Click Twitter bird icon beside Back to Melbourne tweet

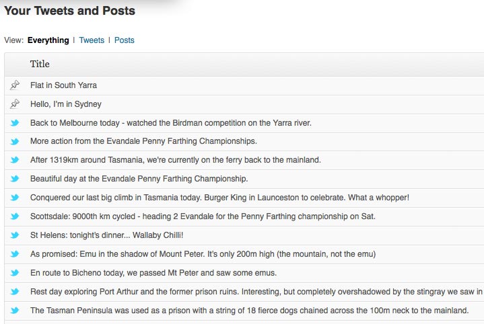15,123
